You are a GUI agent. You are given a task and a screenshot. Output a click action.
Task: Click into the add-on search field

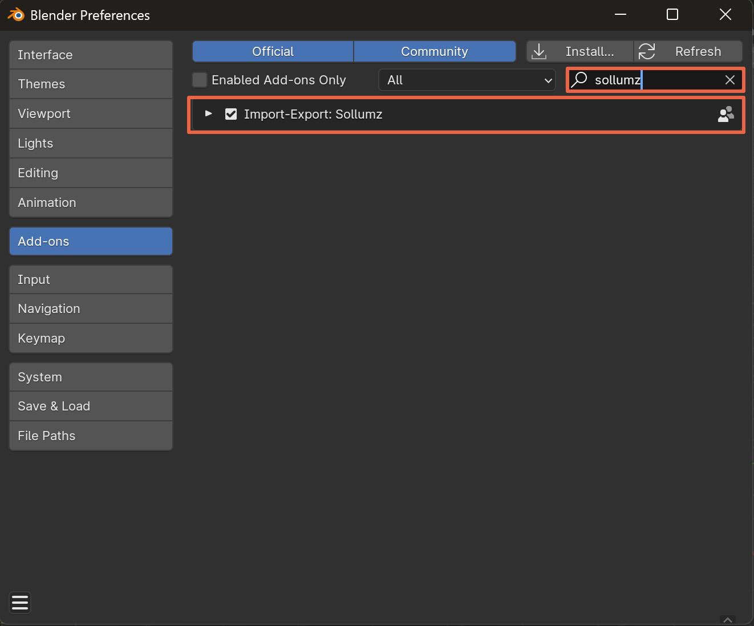click(x=656, y=80)
